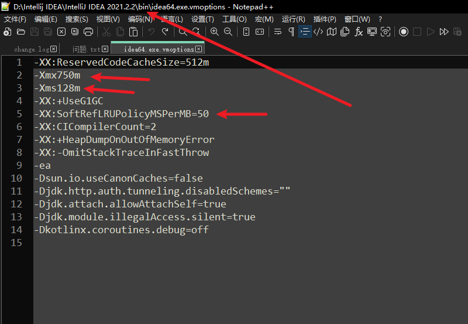Close the 问题.txt tab
The height and width of the screenshot is (324, 468).
coord(105,49)
